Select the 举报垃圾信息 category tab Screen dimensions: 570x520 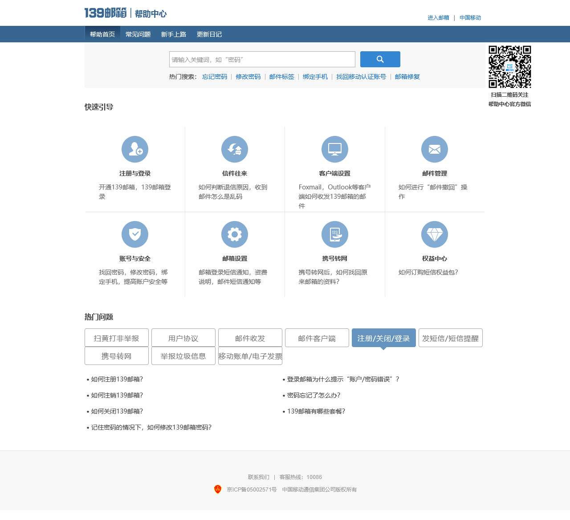[x=183, y=356]
